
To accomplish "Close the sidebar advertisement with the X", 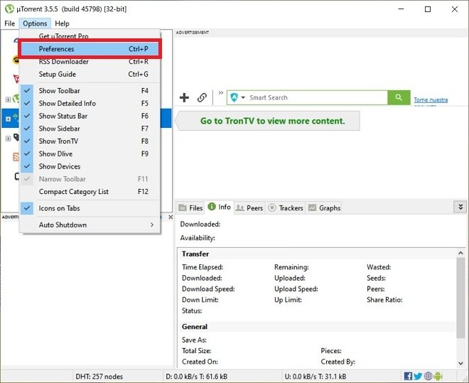I will point(171,217).
